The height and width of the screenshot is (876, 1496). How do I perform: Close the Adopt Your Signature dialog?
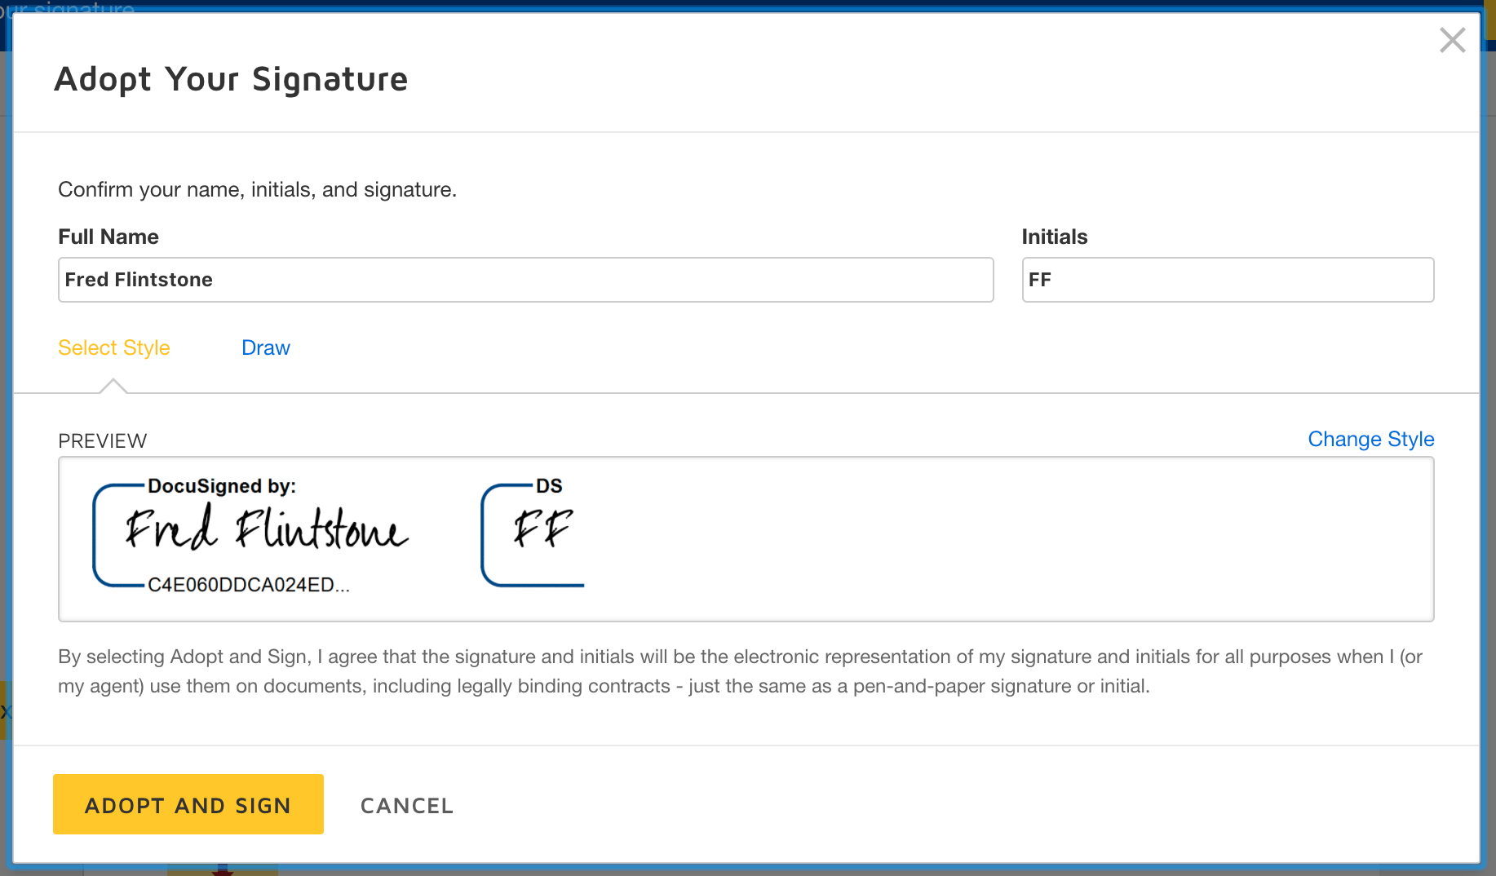pos(1452,40)
